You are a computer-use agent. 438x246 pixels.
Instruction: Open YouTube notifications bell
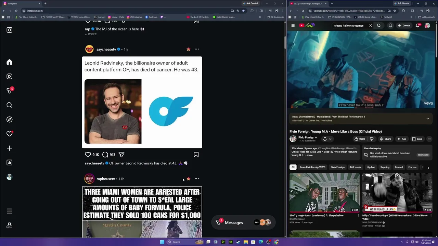click(x=418, y=25)
